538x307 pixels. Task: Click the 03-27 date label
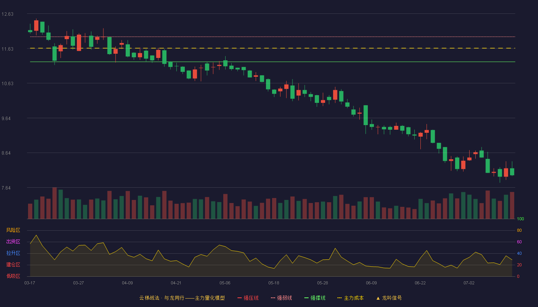78,283
